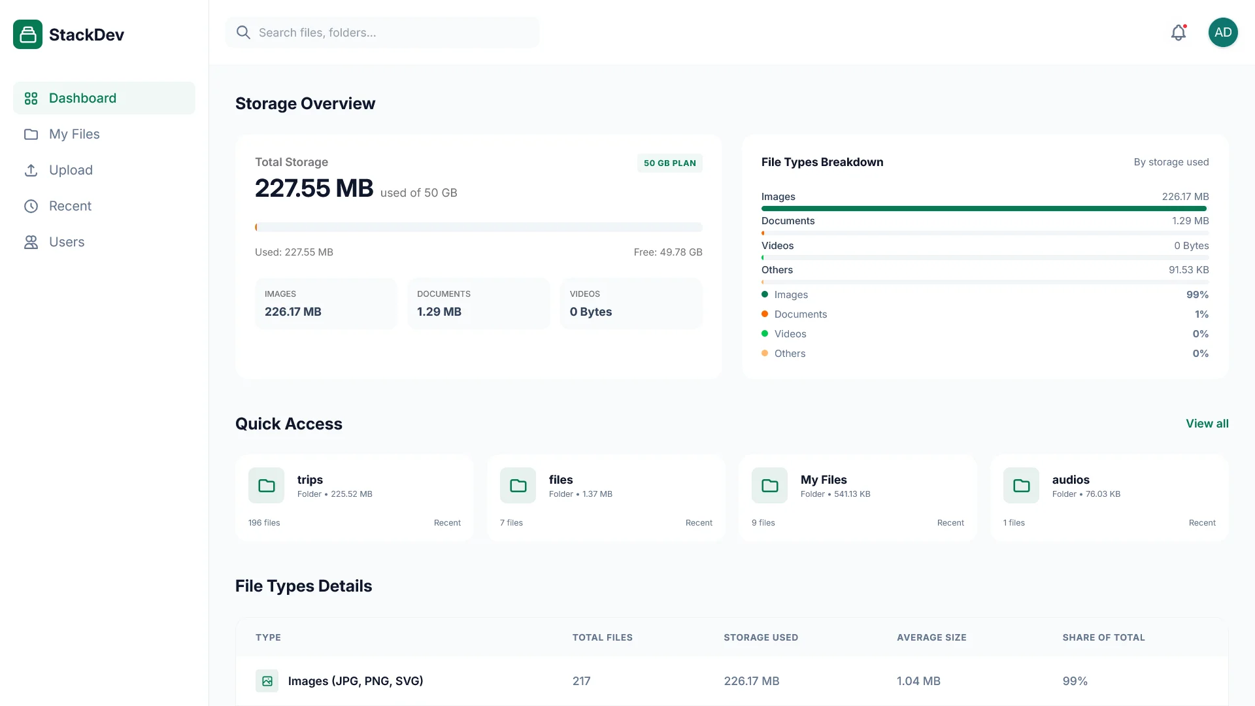This screenshot has width=1255, height=706.
Task: Click the files folder icon
Action: (518, 486)
